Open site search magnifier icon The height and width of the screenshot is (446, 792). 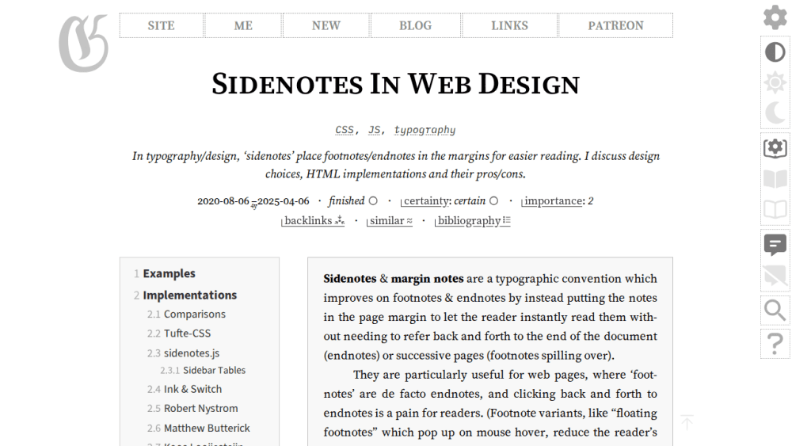775,310
